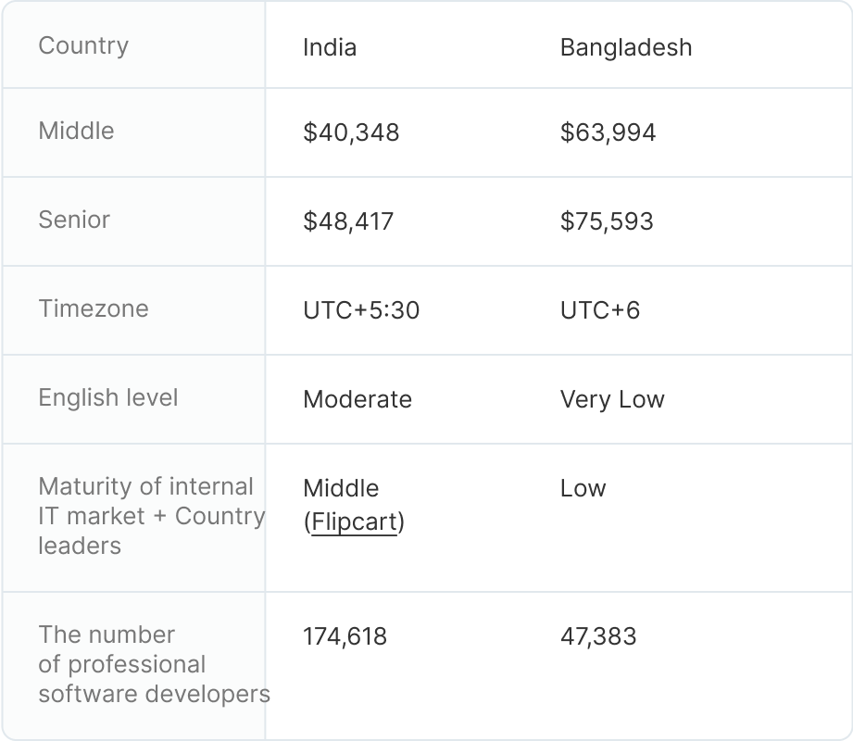Select the UTC+6 timezone cell

pyautogui.click(x=600, y=310)
